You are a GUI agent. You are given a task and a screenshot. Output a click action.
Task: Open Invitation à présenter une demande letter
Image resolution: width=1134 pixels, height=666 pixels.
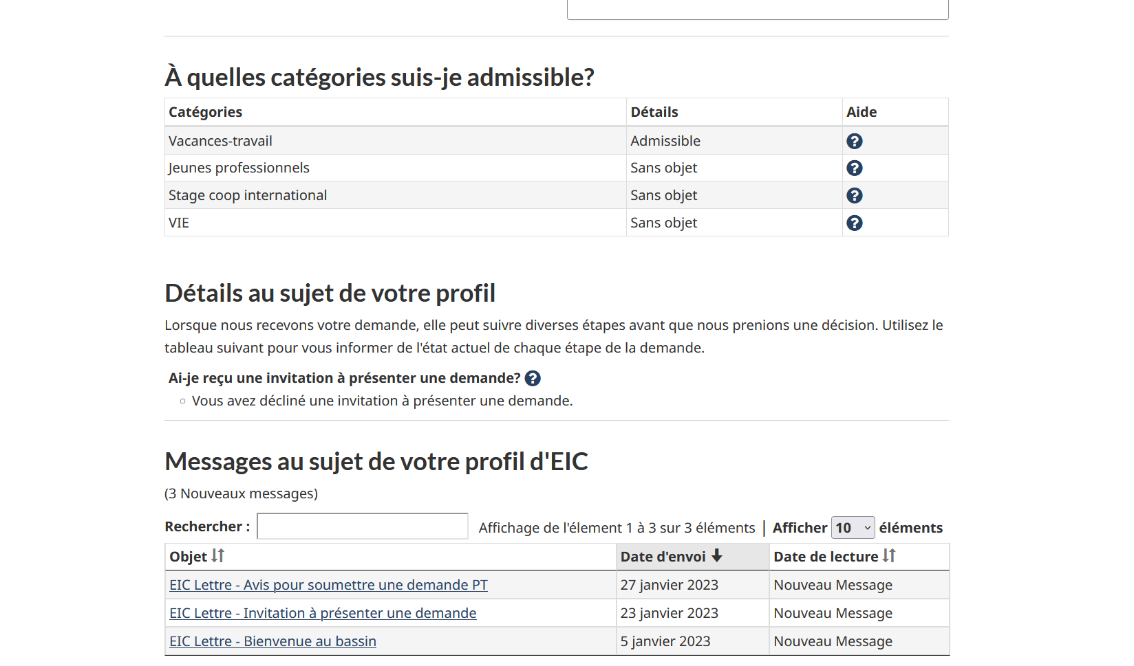point(323,613)
